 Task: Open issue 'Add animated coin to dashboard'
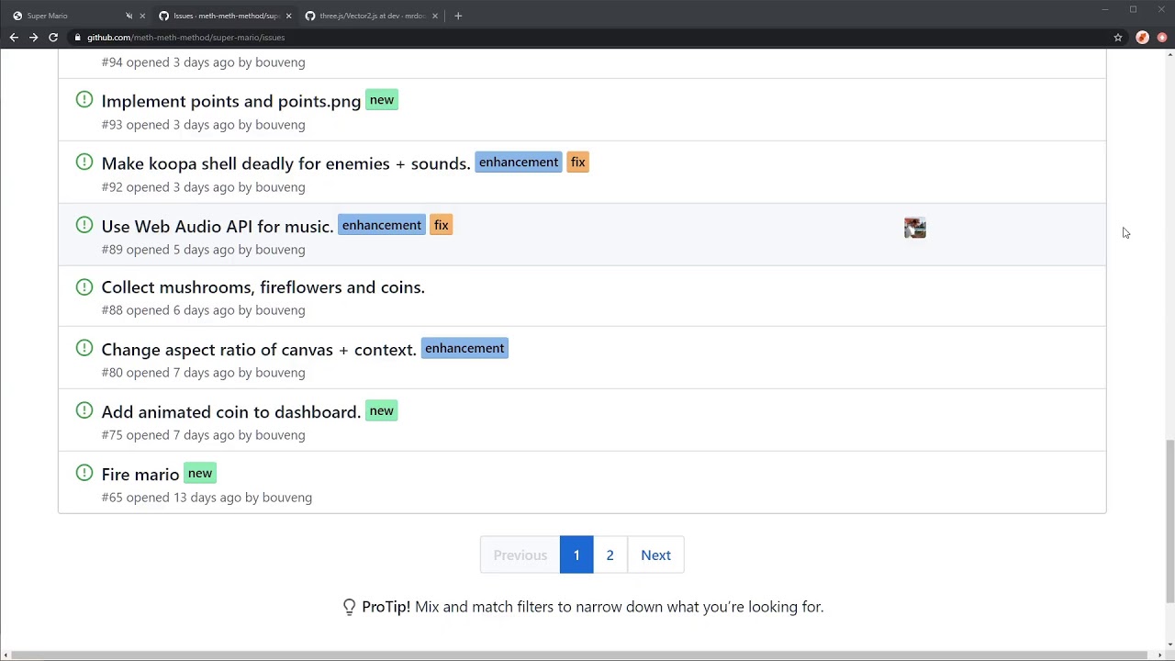[x=231, y=412]
